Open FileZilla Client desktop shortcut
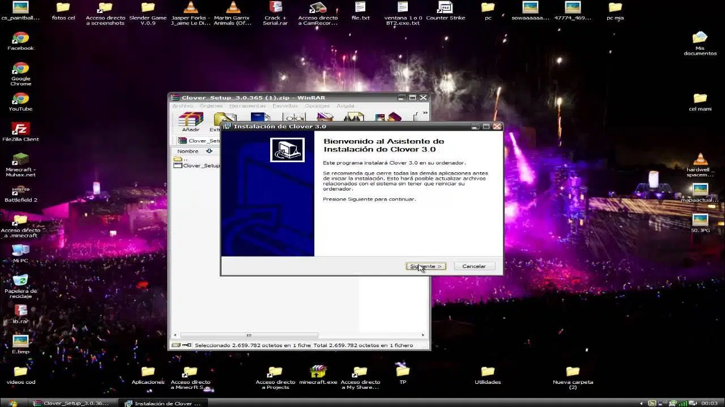725x407 pixels. pyautogui.click(x=21, y=129)
